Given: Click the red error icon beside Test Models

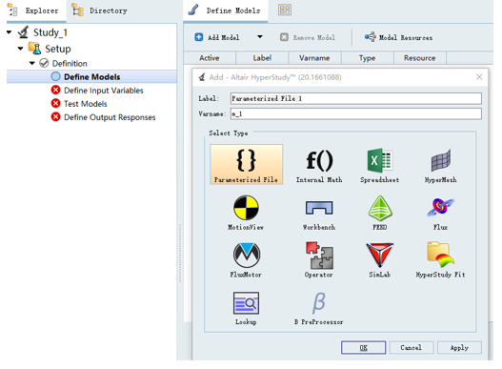Looking at the screenshot, I should [55, 103].
